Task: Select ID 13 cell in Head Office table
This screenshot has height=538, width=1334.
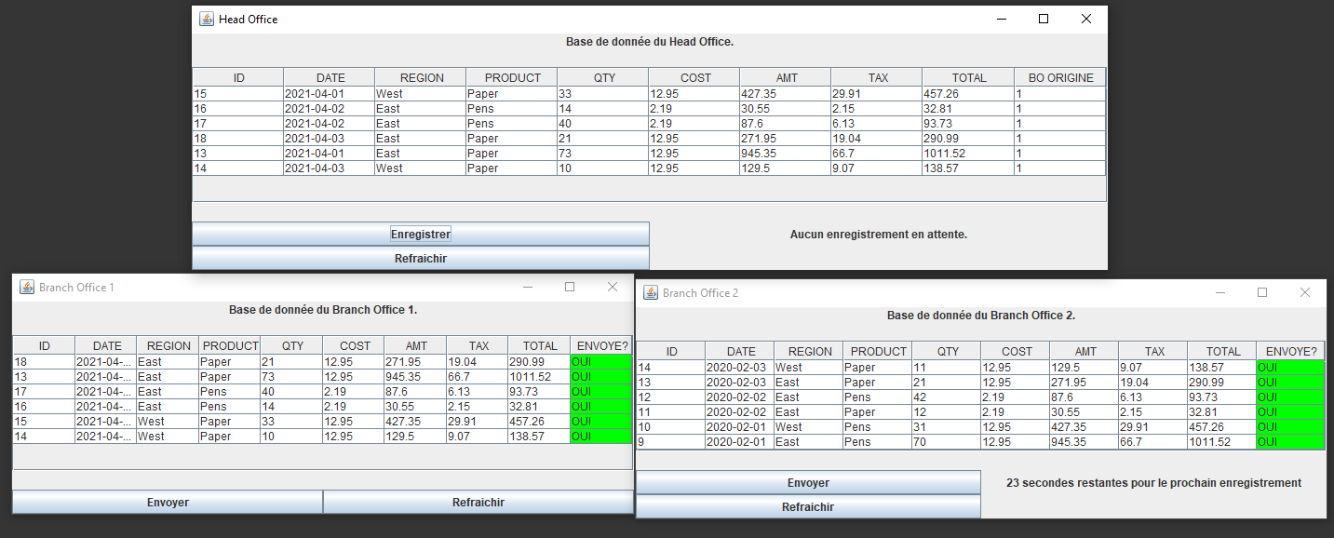Action: pyautogui.click(x=238, y=154)
